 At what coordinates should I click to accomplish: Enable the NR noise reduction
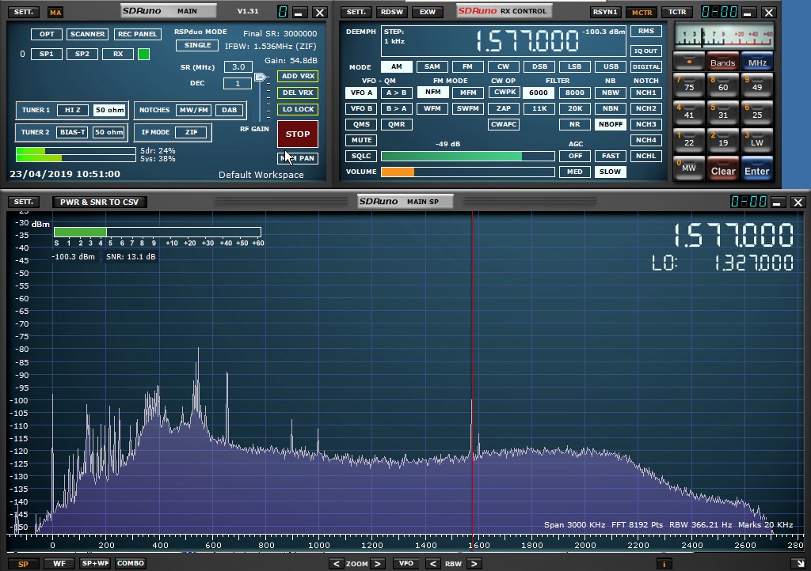(x=575, y=124)
